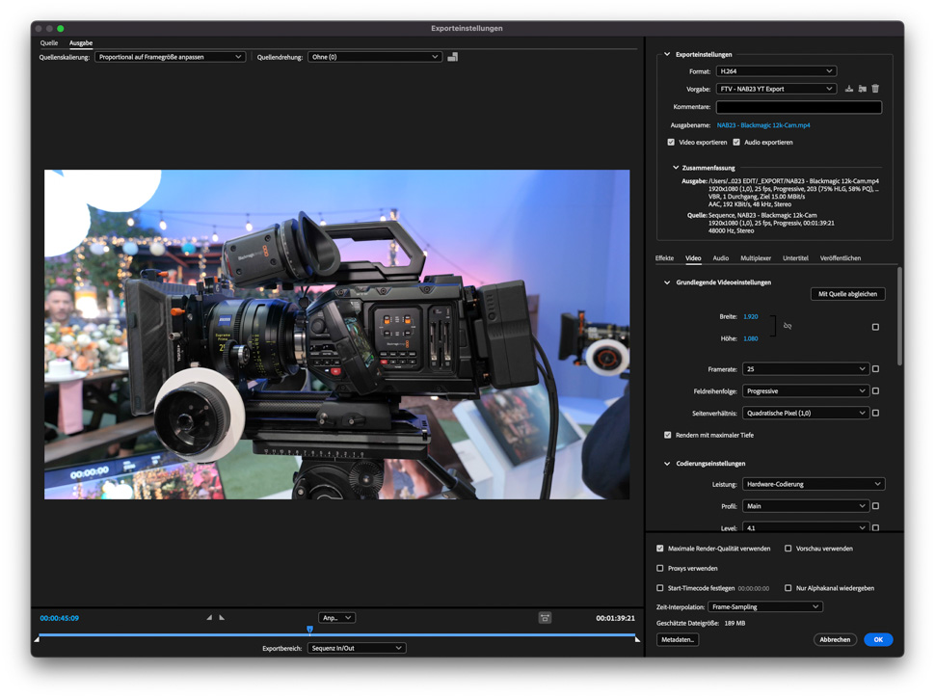
Task: Click the Breite value 1.920
Action: (751, 317)
